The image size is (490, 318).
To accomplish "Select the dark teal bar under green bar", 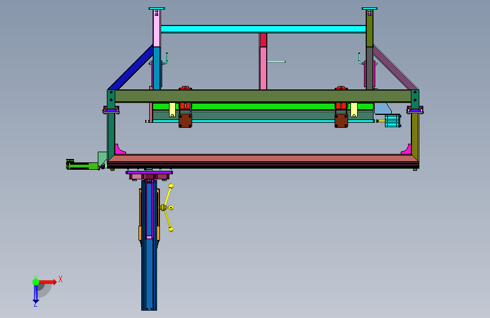I will (263, 116).
